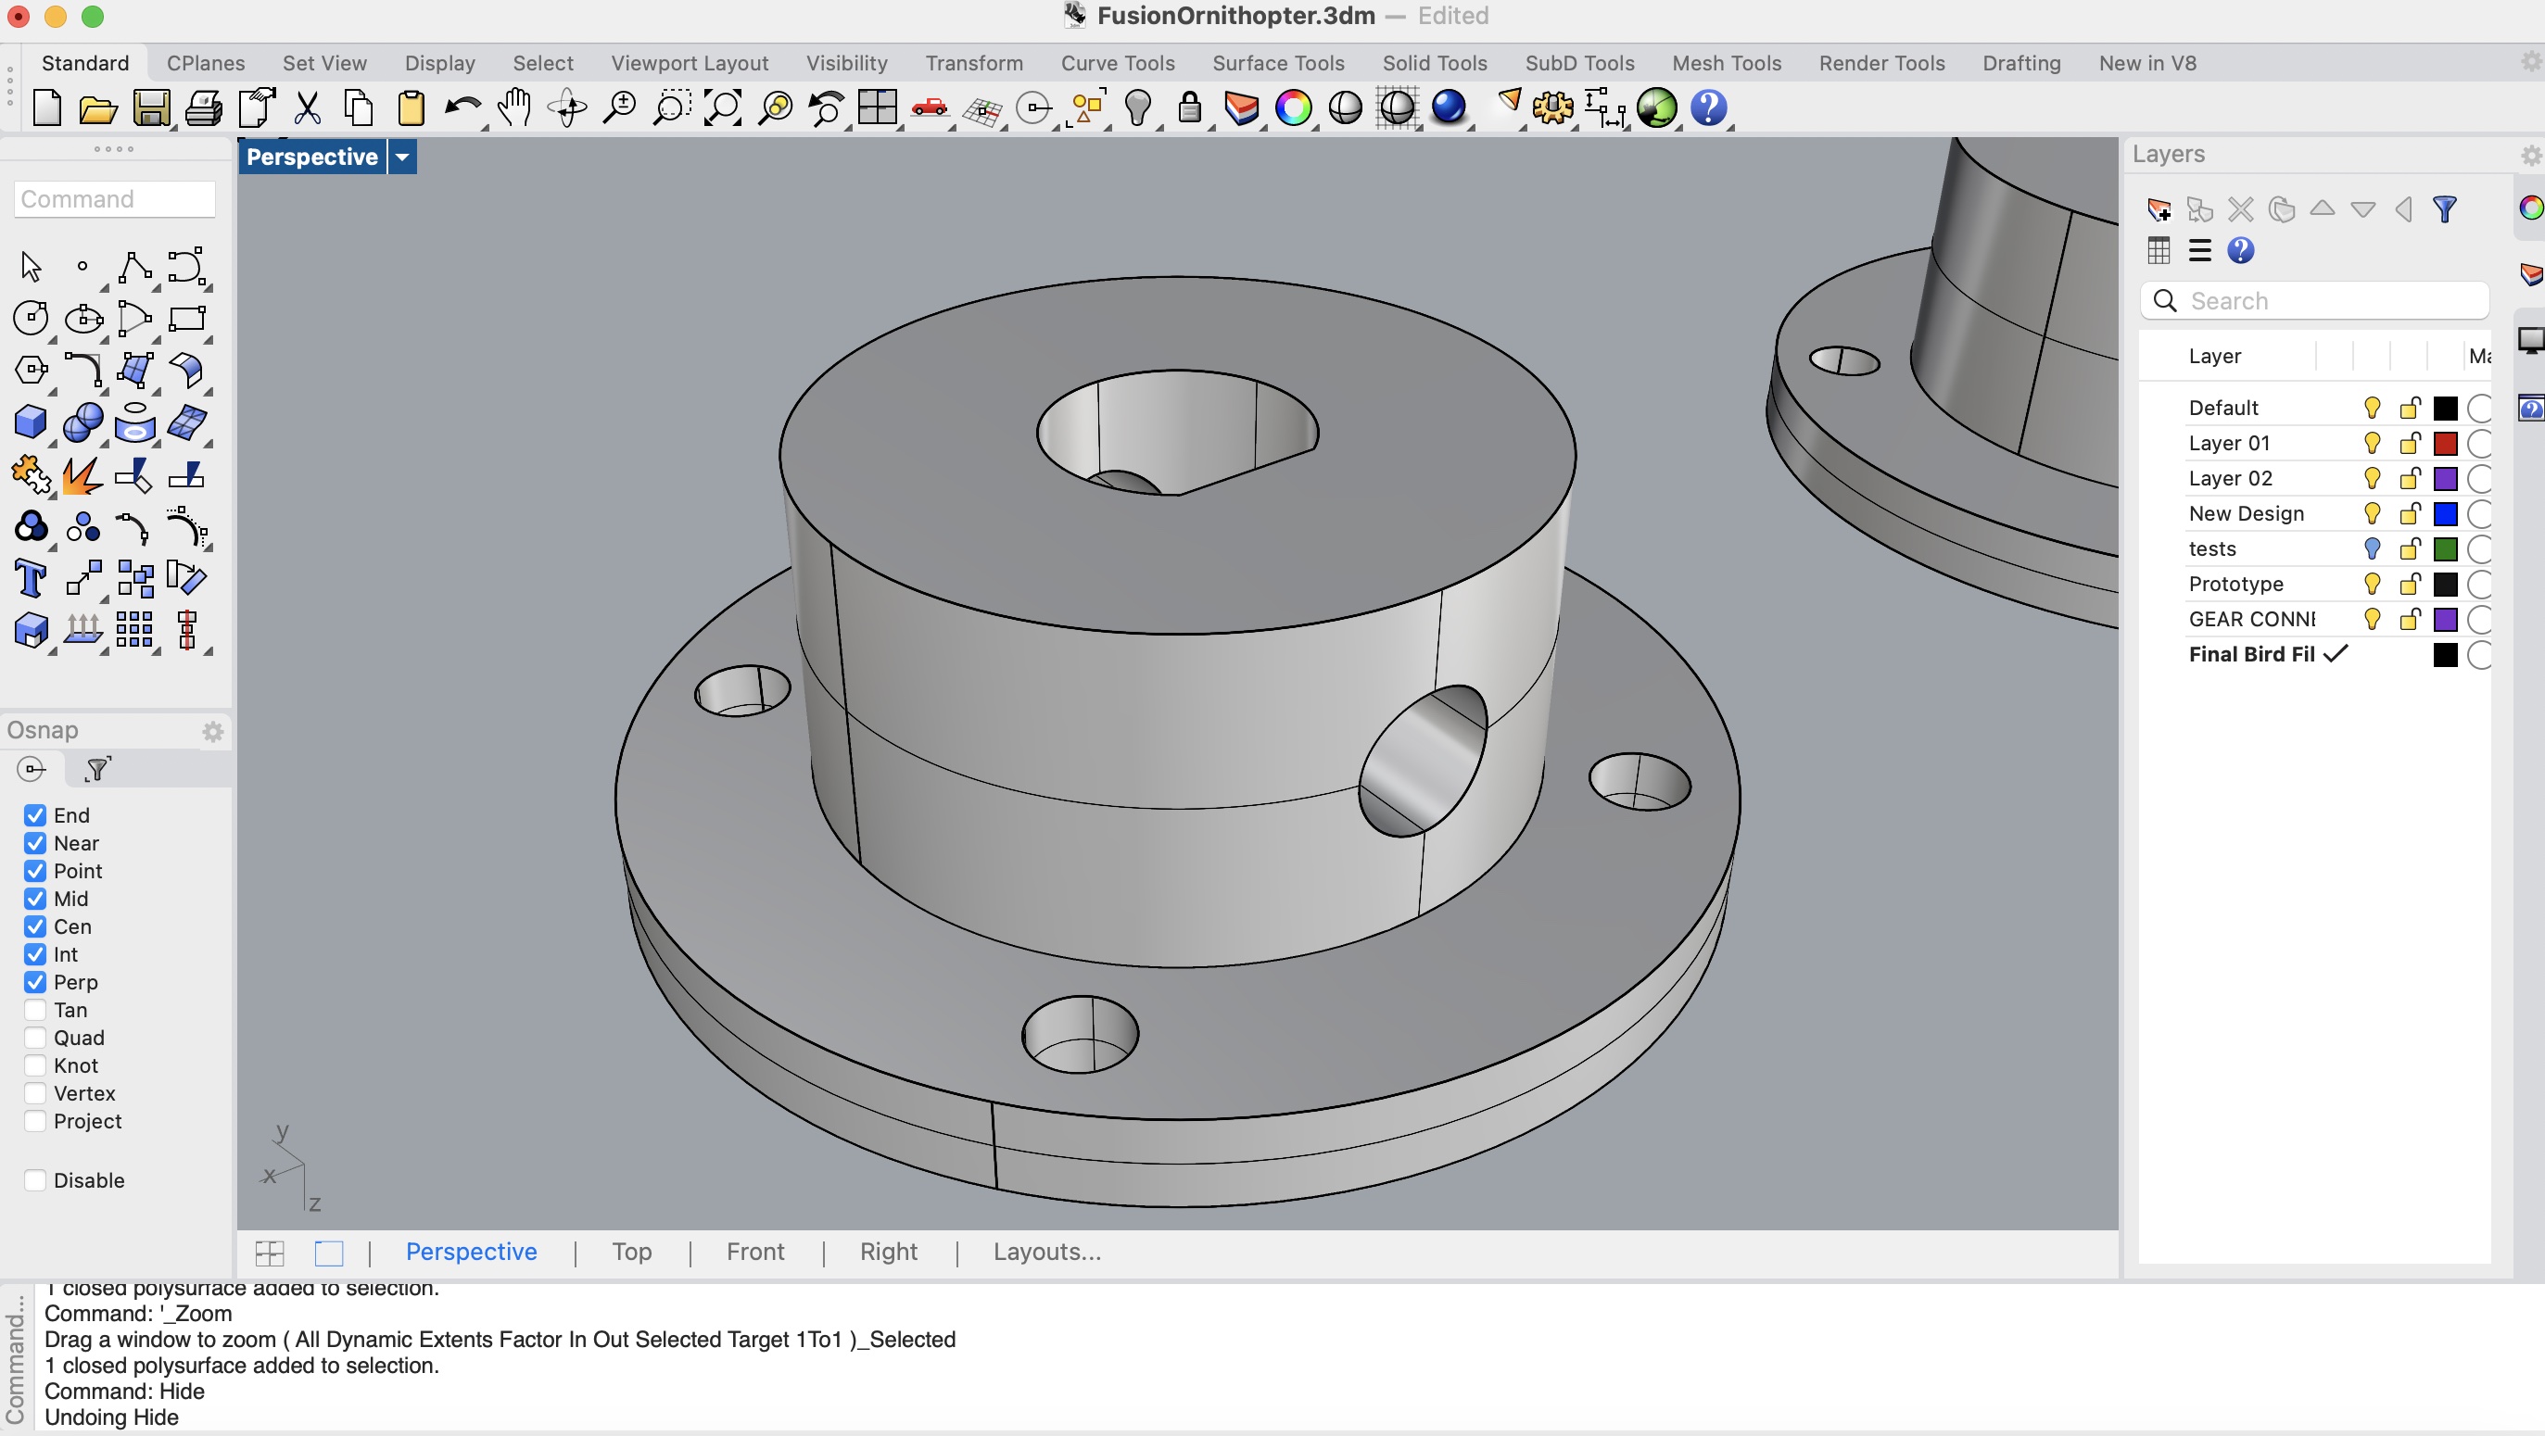
Task: Uncheck the Near osnap
Action: 35,843
